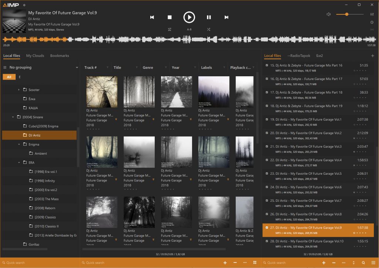Select the All filter button
This screenshot has height=268, width=379.
tap(9, 77)
